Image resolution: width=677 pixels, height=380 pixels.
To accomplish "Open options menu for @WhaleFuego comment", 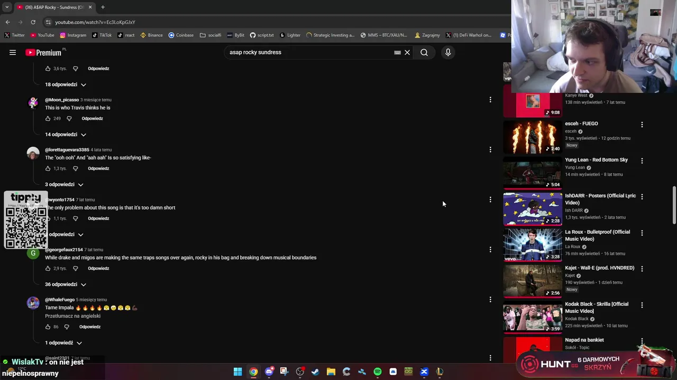I will pos(490,299).
